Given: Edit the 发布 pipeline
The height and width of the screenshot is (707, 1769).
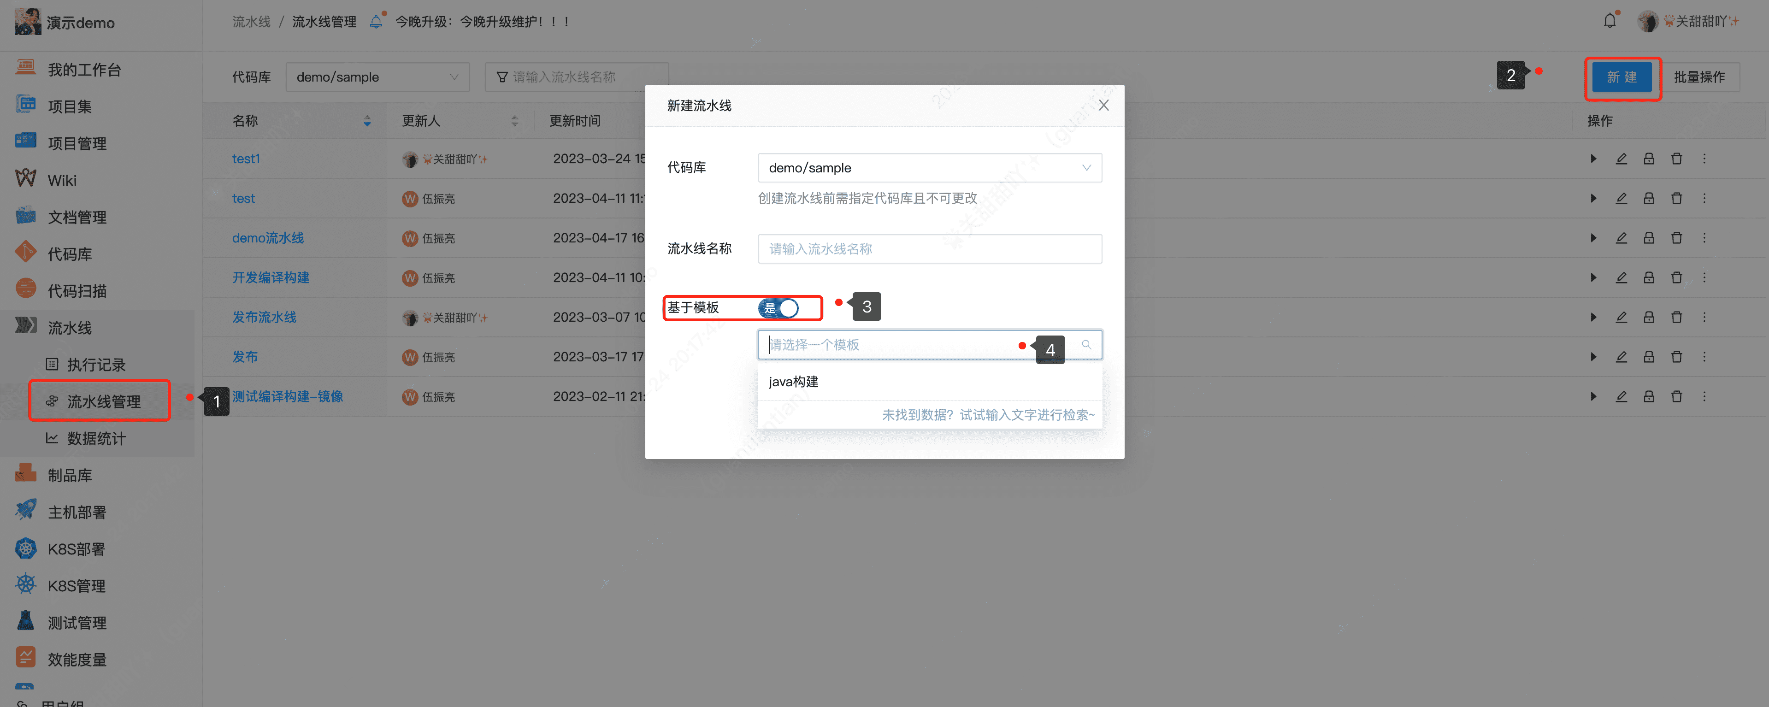Looking at the screenshot, I should (1622, 356).
